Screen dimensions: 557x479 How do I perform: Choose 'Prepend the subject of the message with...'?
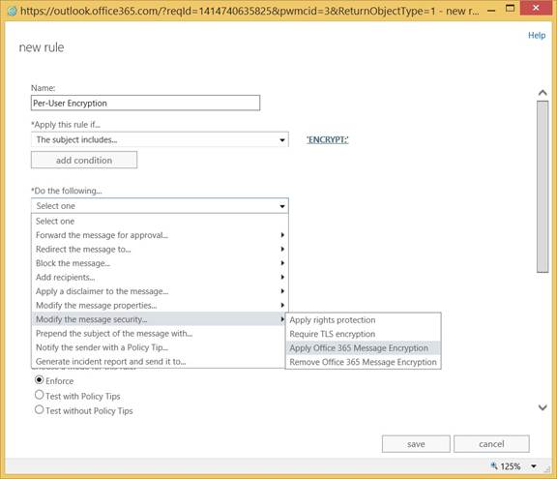[x=160, y=333]
